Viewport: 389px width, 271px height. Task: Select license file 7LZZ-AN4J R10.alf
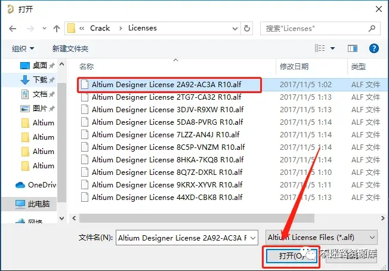tap(165, 134)
